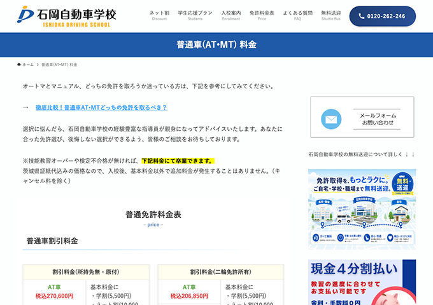433x305 pixels.
Task: Open the 免許料金表 Price menu item
Action: 262,15
